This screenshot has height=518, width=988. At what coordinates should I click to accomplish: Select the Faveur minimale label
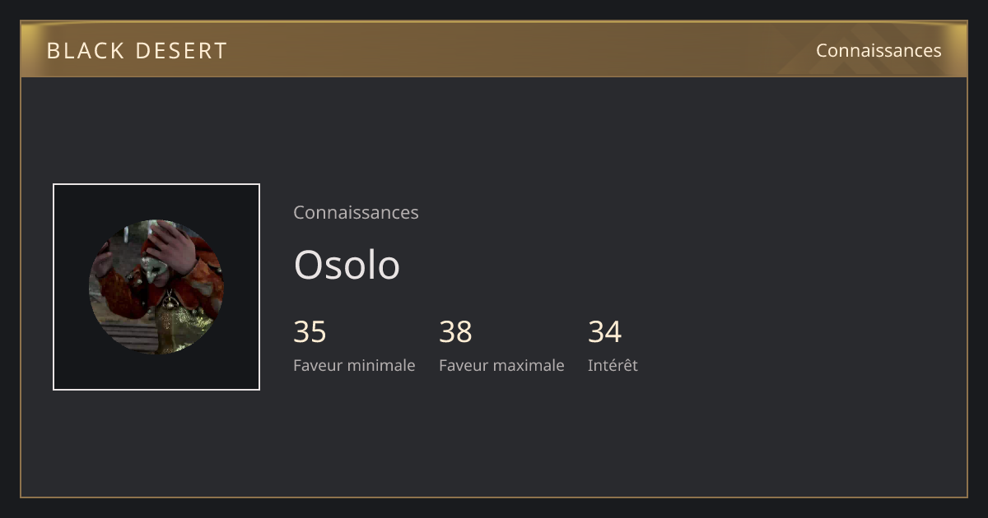pyautogui.click(x=354, y=365)
